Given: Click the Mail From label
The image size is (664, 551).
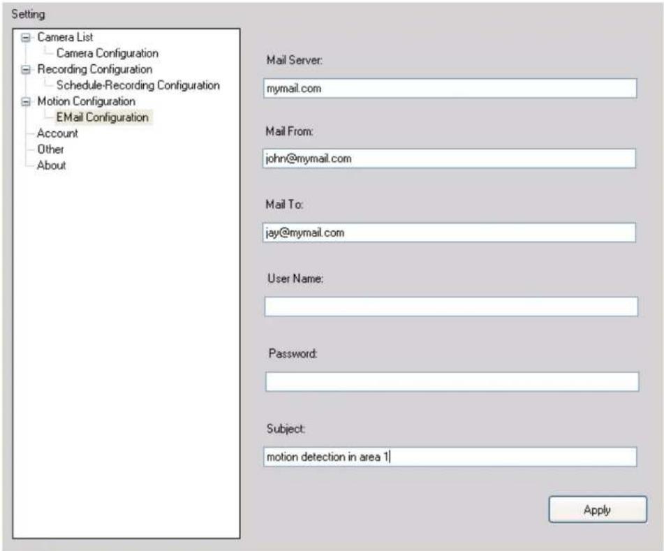Looking at the screenshot, I should (x=289, y=131).
